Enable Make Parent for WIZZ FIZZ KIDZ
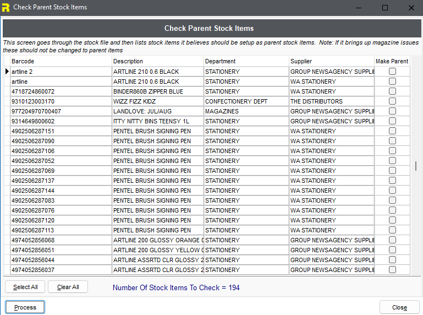 (x=392, y=101)
